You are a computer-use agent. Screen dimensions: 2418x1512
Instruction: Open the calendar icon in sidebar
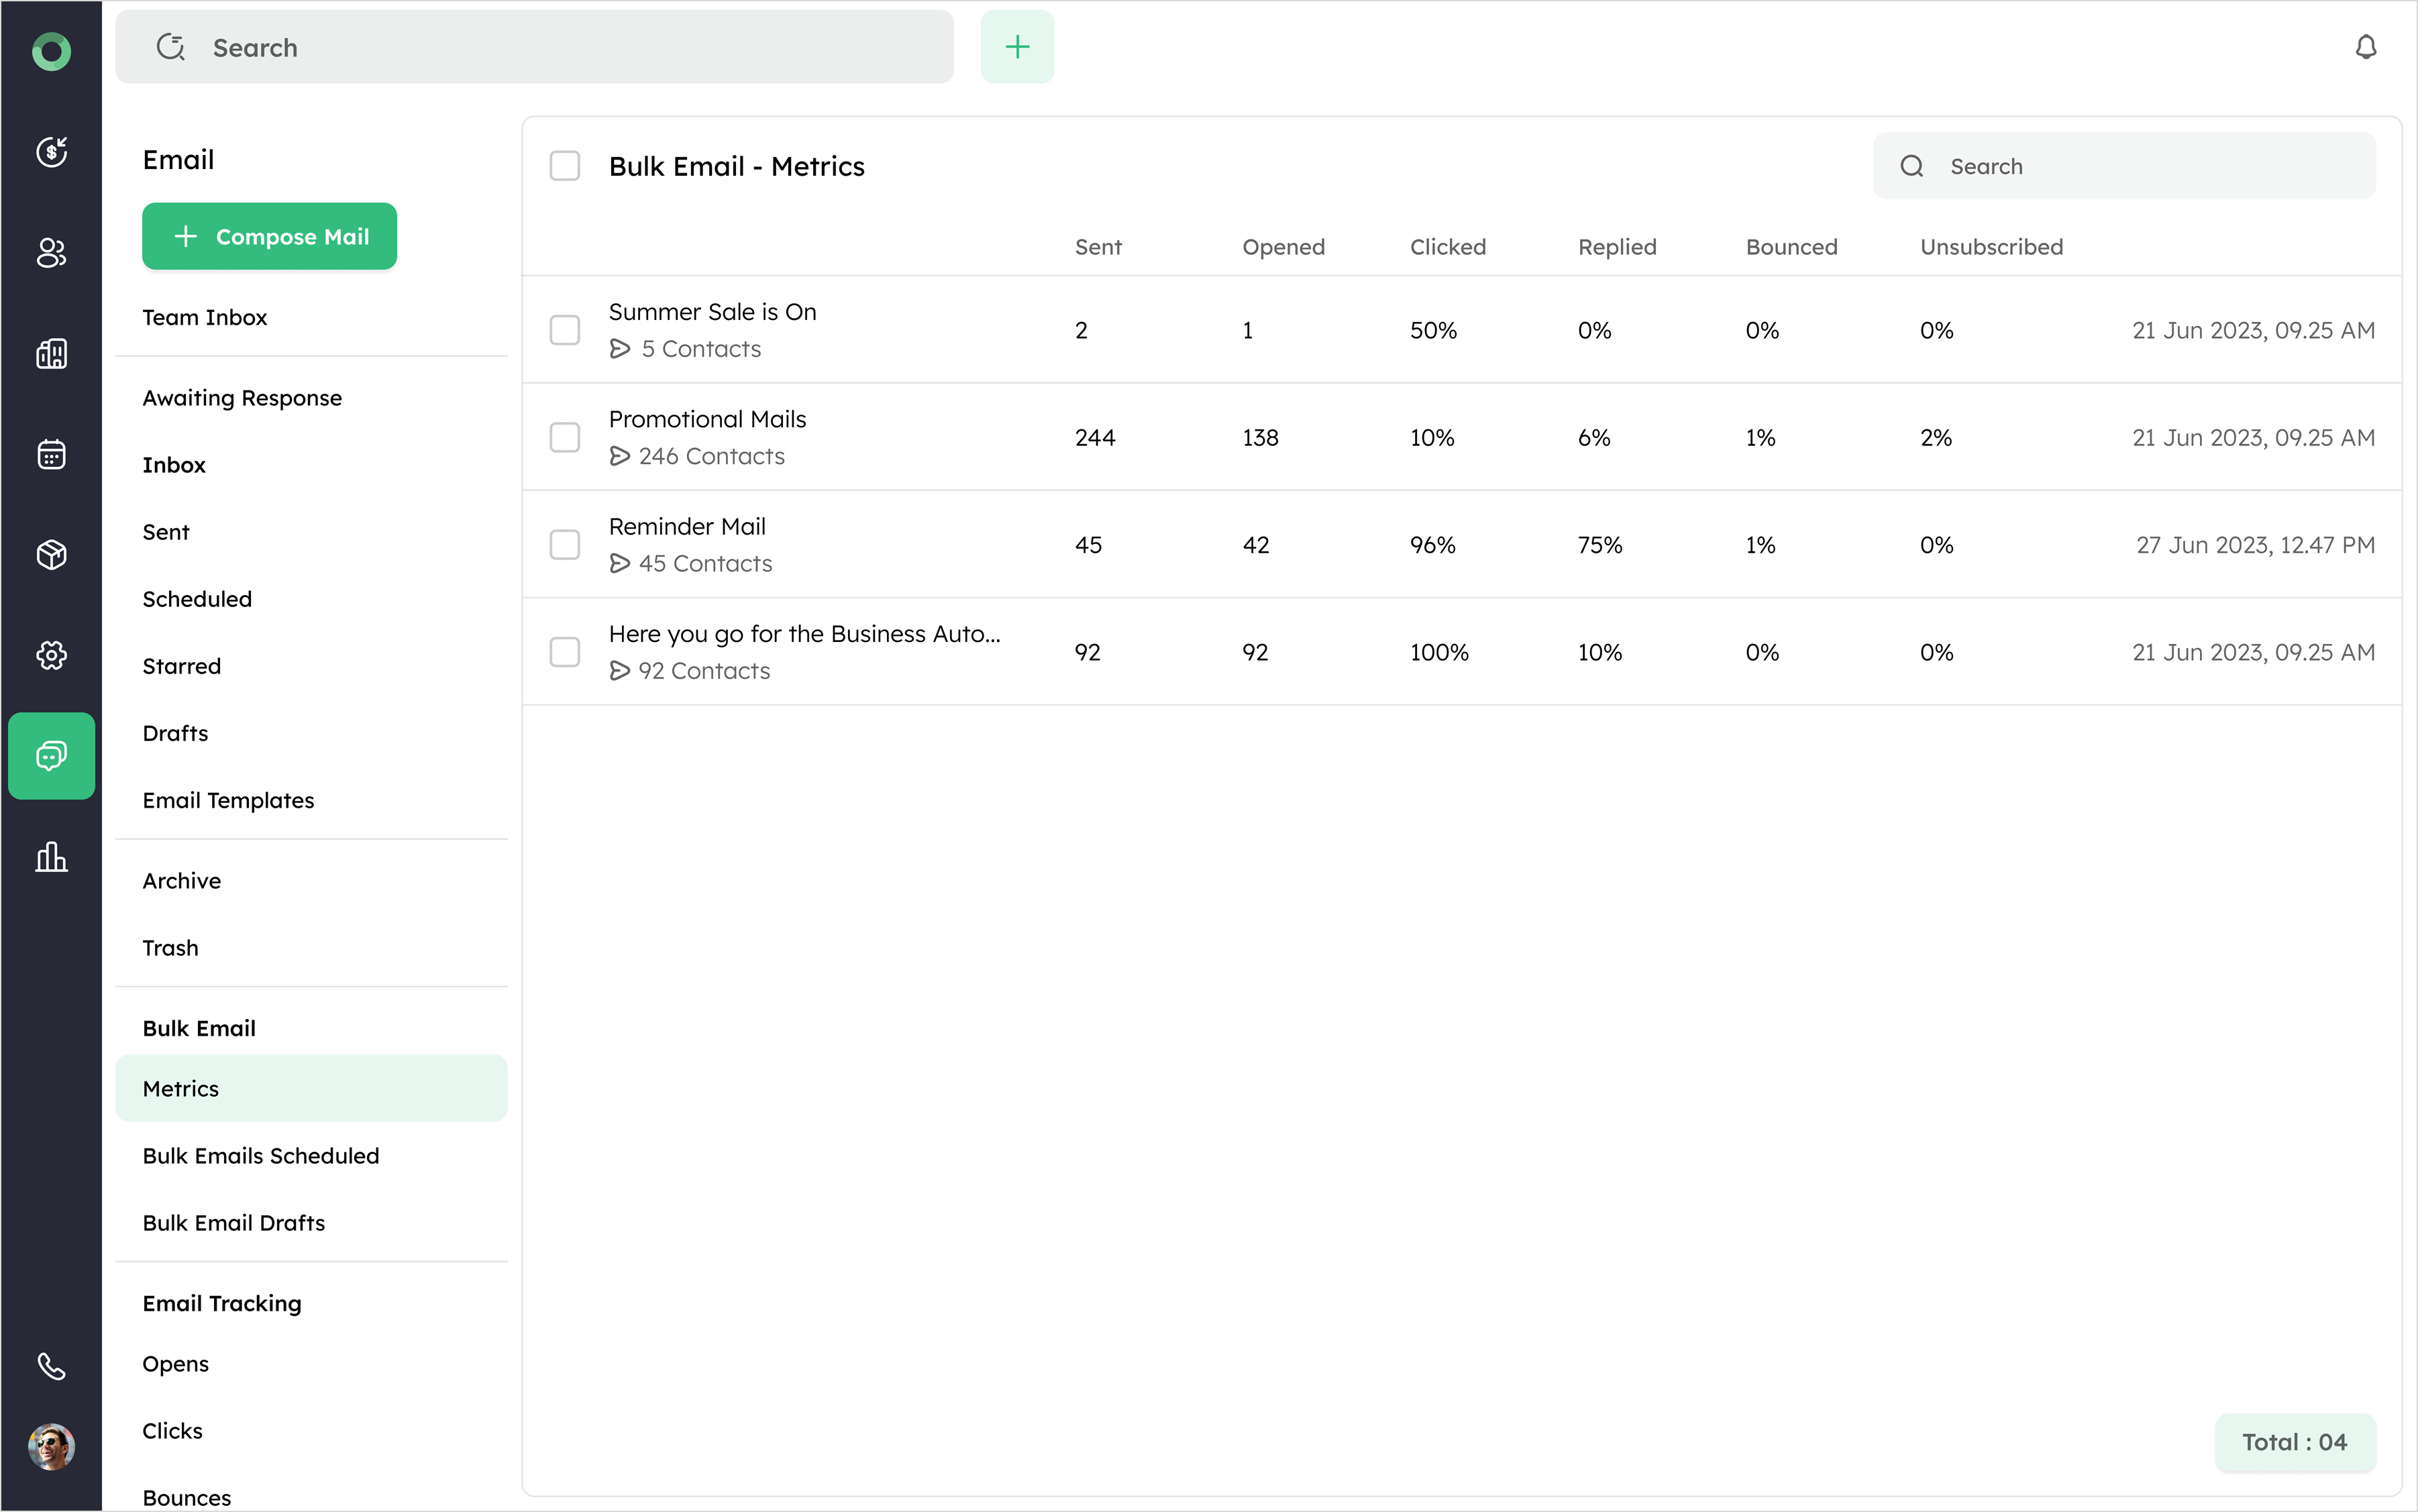pos(51,454)
